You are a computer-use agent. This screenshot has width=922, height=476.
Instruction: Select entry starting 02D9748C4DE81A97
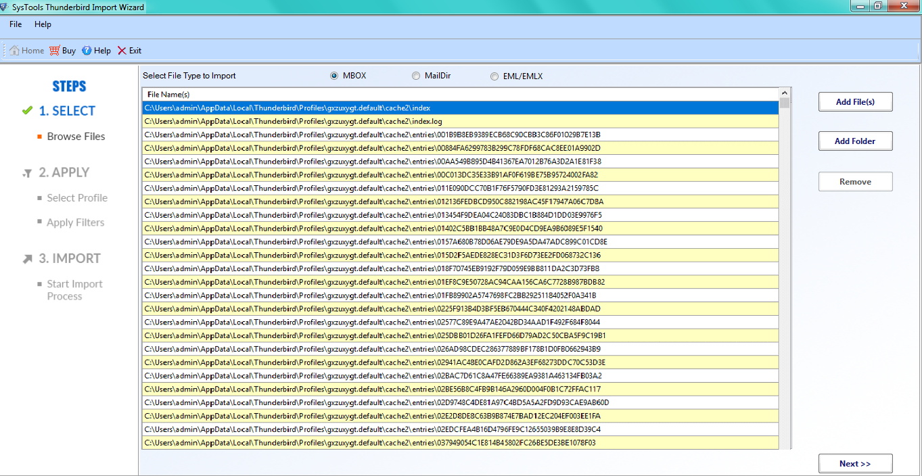coord(460,402)
